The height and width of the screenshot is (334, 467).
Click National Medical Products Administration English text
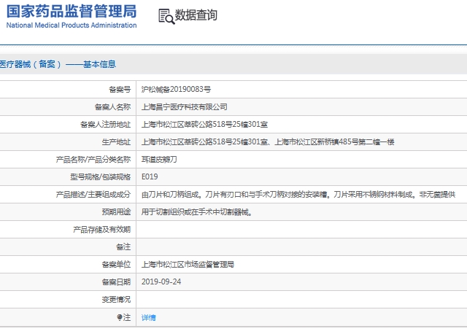click(x=72, y=26)
